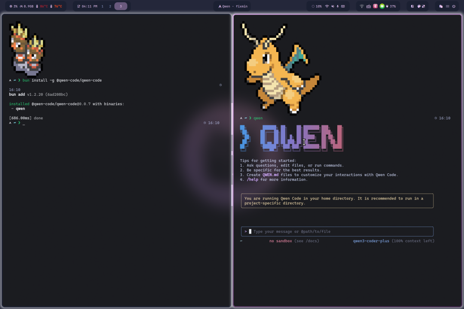The width and height of the screenshot is (464, 309).
Task: Click the 10% brightness indicator
Action: pyautogui.click(x=317, y=6)
